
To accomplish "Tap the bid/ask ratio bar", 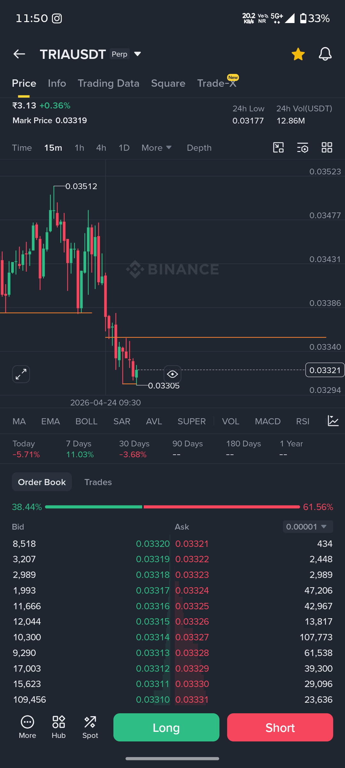I will point(172,507).
